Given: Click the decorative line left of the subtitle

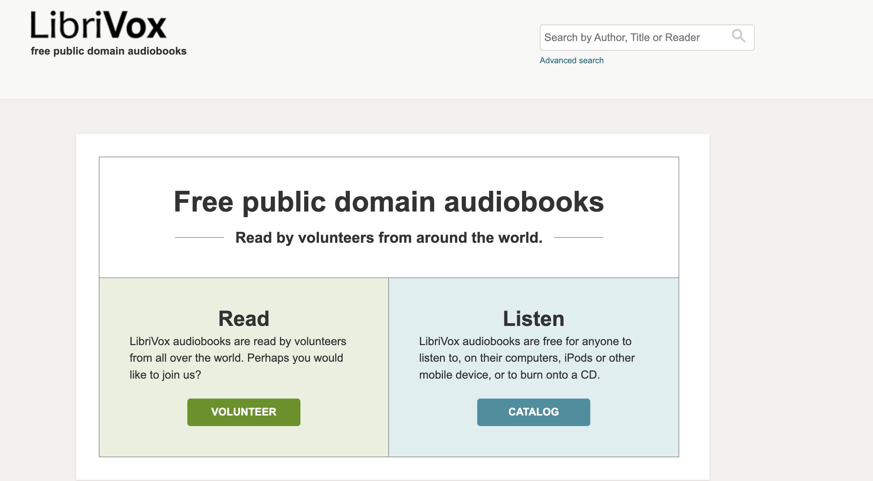Looking at the screenshot, I should coord(199,237).
